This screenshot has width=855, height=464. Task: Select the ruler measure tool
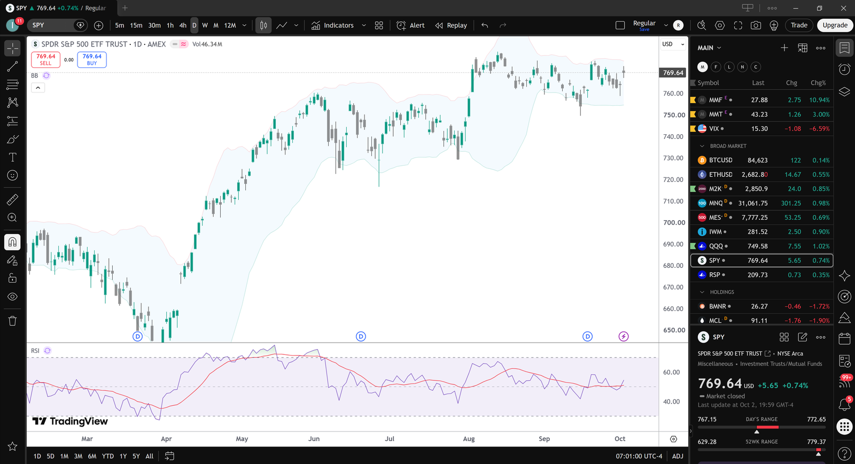(x=12, y=200)
